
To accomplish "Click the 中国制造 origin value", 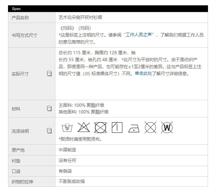I will [x=67, y=150].
